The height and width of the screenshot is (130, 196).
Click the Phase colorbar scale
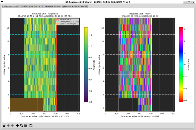[181, 64]
